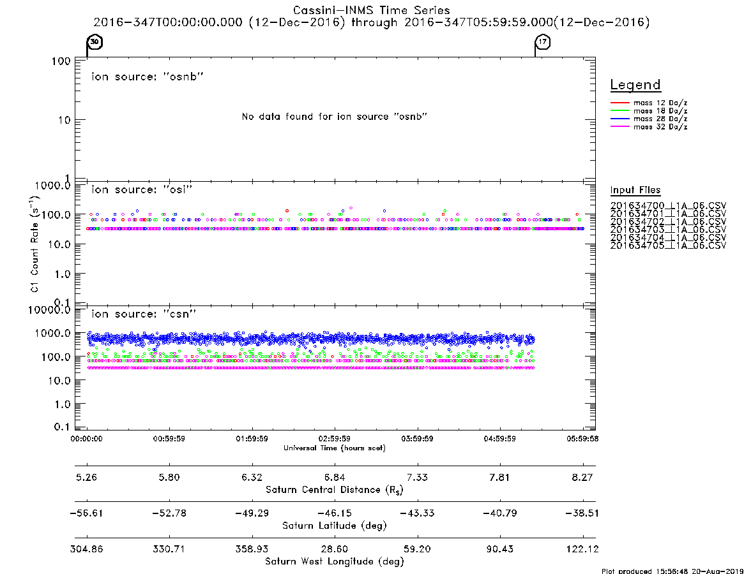Click the red mass 12 Da/z legend line
The width and height of the screenshot is (744, 574).
pyautogui.click(x=619, y=103)
